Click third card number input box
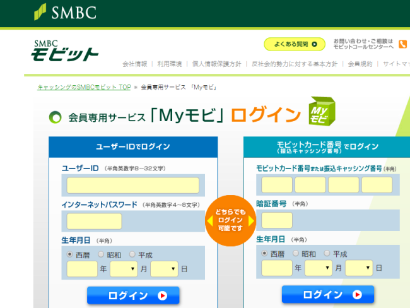 tap(344, 185)
